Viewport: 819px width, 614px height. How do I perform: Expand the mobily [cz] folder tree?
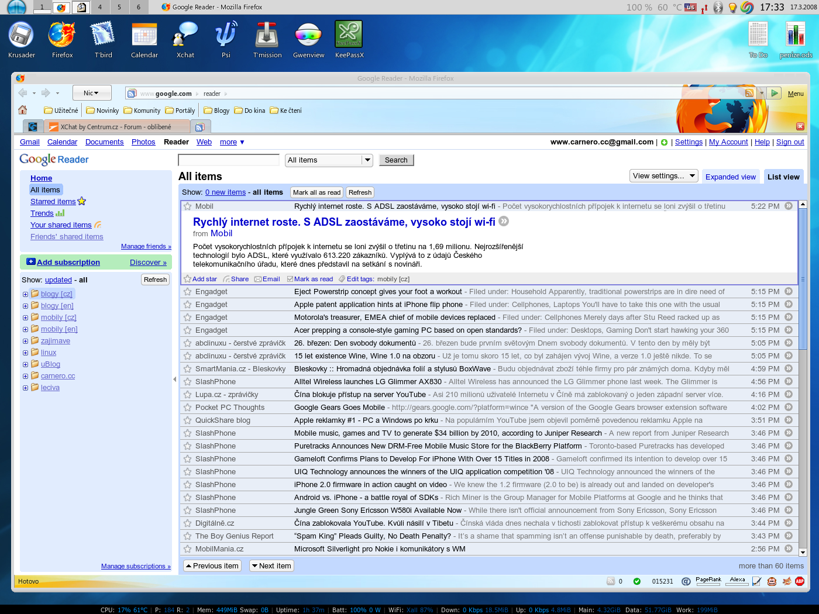click(25, 318)
